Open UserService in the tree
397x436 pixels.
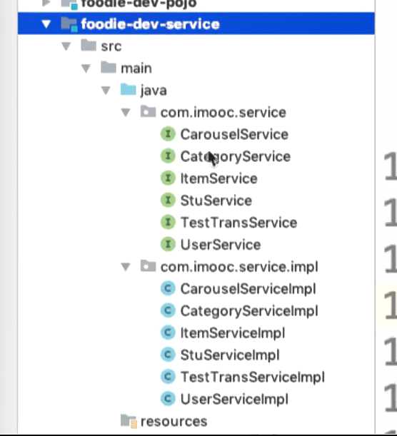pyautogui.click(x=221, y=245)
